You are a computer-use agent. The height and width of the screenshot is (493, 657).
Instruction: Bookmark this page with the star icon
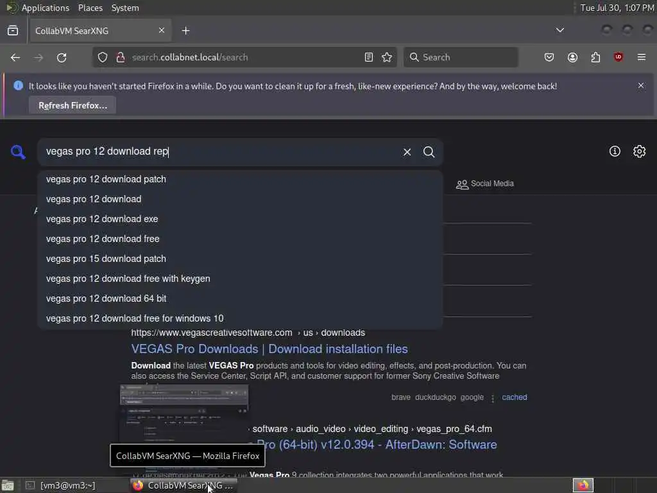click(387, 57)
